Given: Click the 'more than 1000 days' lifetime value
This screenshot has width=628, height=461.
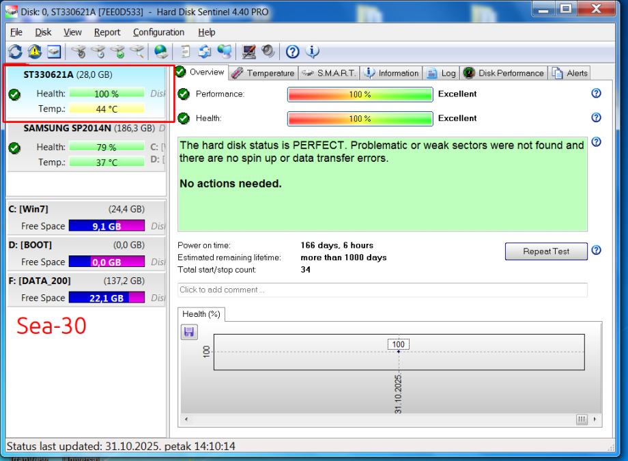Looking at the screenshot, I should point(343,257).
